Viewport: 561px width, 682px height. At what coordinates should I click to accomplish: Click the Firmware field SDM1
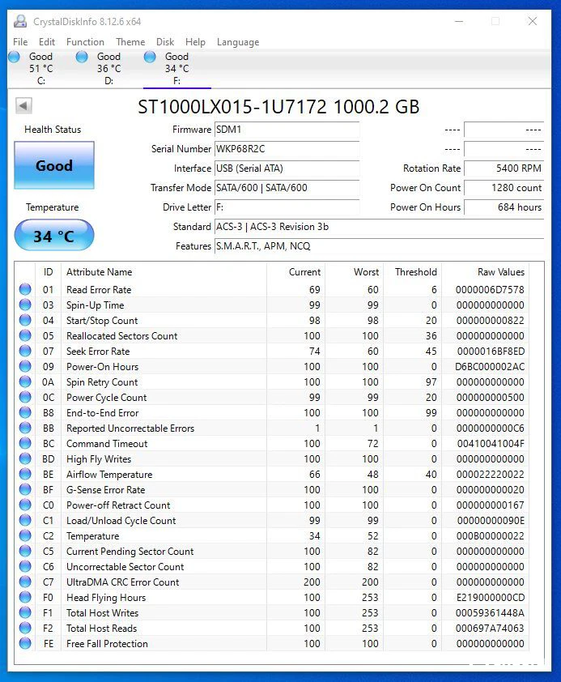click(x=287, y=130)
